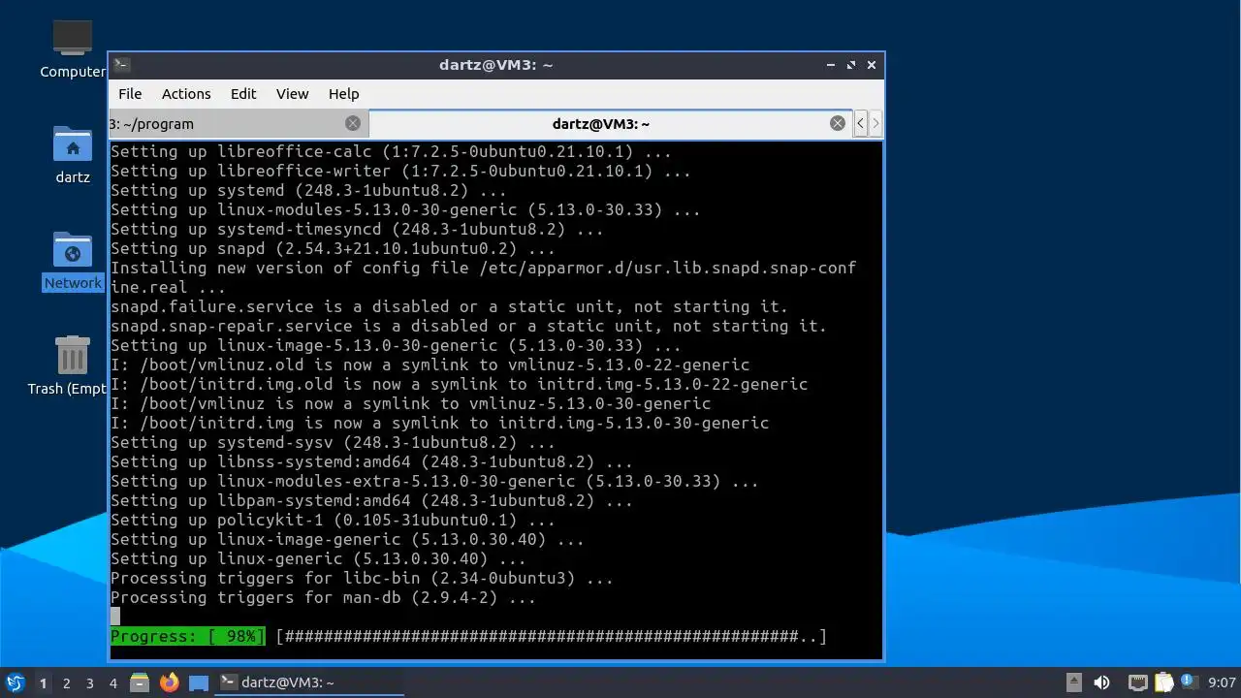Viewport: 1241px width, 698px height.
Task: Click the update notifier tray icon
Action: [x=1190, y=682]
